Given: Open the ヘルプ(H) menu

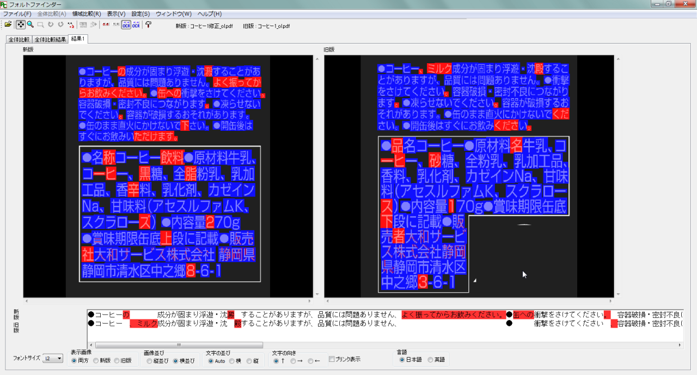Looking at the screenshot, I should (x=210, y=14).
